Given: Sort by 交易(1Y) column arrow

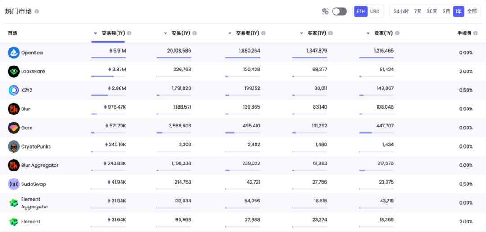Looking at the screenshot, I should tap(166, 33).
